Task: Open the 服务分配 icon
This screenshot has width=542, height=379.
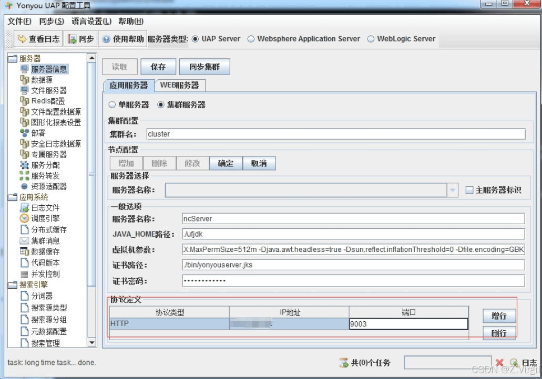Action: pyautogui.click(x=24, y=165)
